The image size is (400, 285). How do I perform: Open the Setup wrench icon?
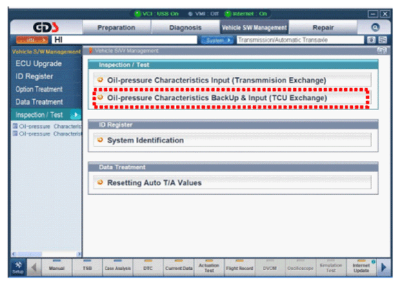pyautogui.click(x=18, y=267)
